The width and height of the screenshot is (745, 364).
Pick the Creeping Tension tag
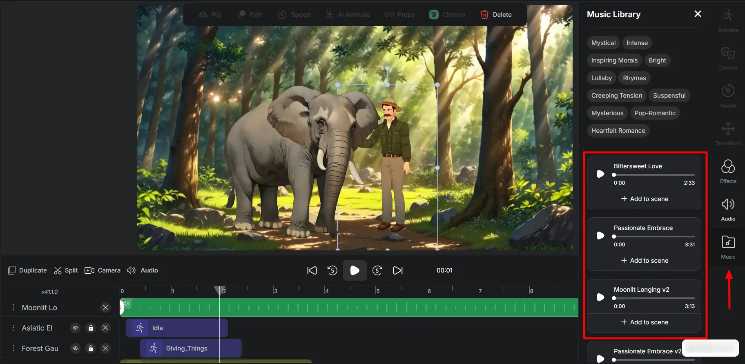(x=616, y=96)
